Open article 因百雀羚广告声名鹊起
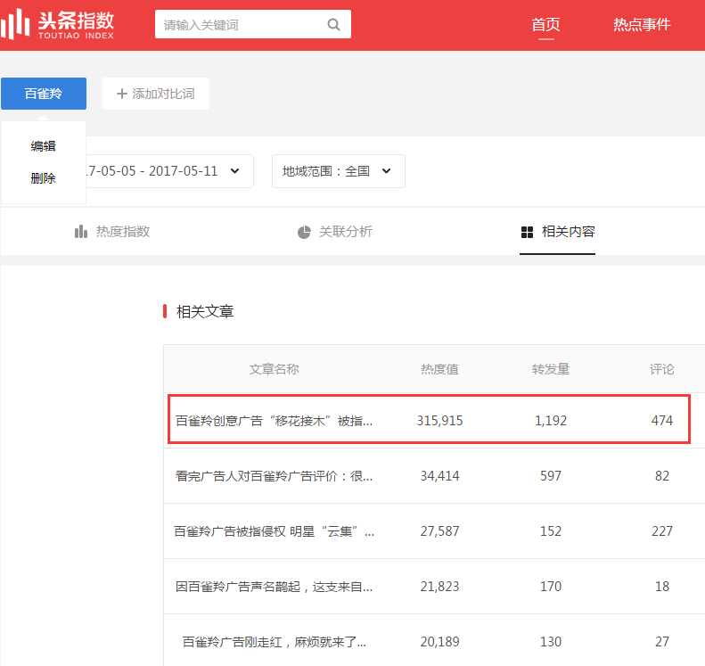705x666 pixels. click(x=274, y=587)
